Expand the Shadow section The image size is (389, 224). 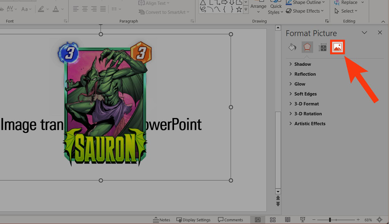(x=302, y=64)
